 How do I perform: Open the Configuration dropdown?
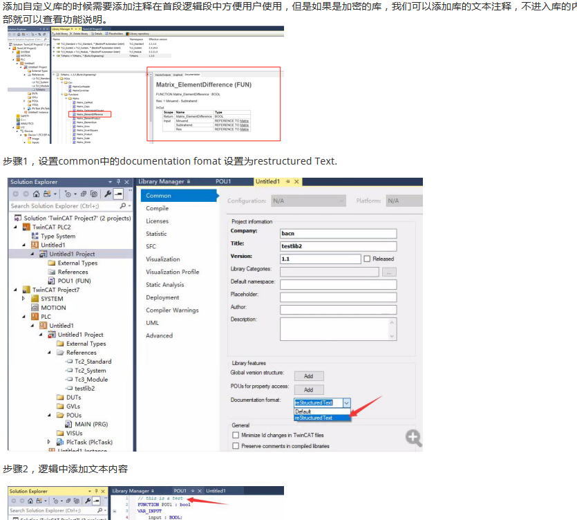pyautogui.click(x=309, y=201)
